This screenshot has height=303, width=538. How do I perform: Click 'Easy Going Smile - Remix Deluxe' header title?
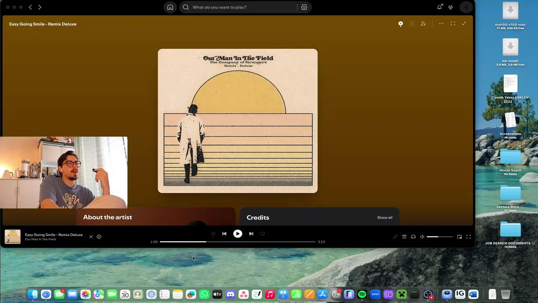pyautogui.click(x=43, y=24)
